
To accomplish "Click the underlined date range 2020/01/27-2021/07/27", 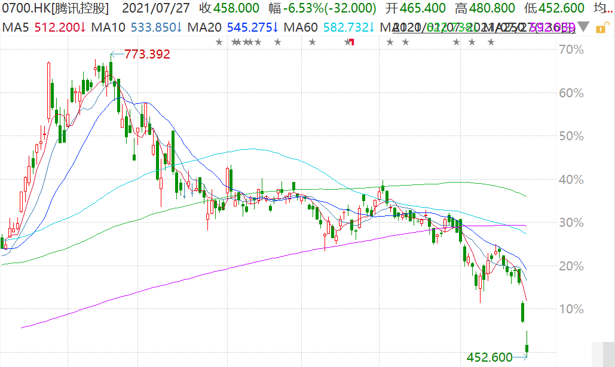I will (484, 27).
